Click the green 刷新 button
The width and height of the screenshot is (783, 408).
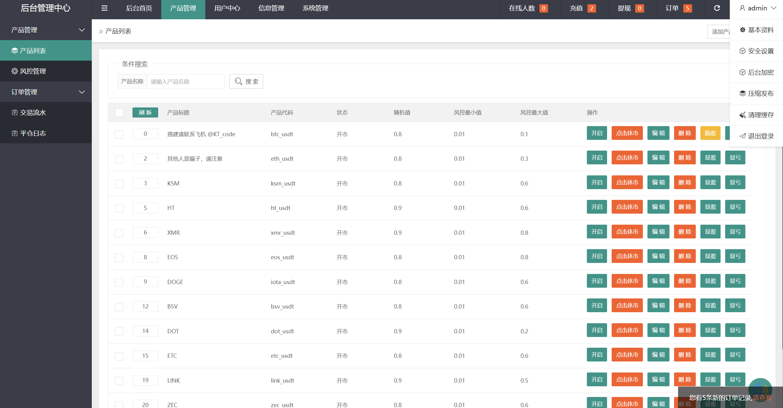(145, 112)
